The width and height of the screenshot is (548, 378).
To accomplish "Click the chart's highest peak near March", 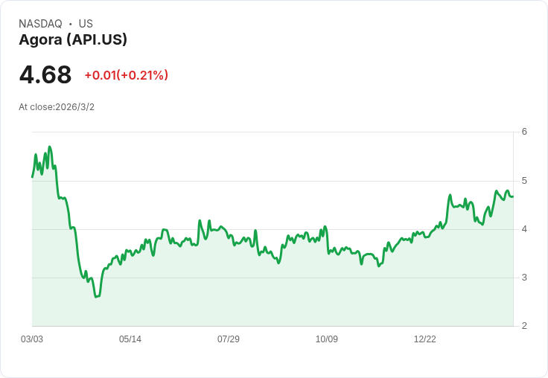I will [x=49, y=147].
